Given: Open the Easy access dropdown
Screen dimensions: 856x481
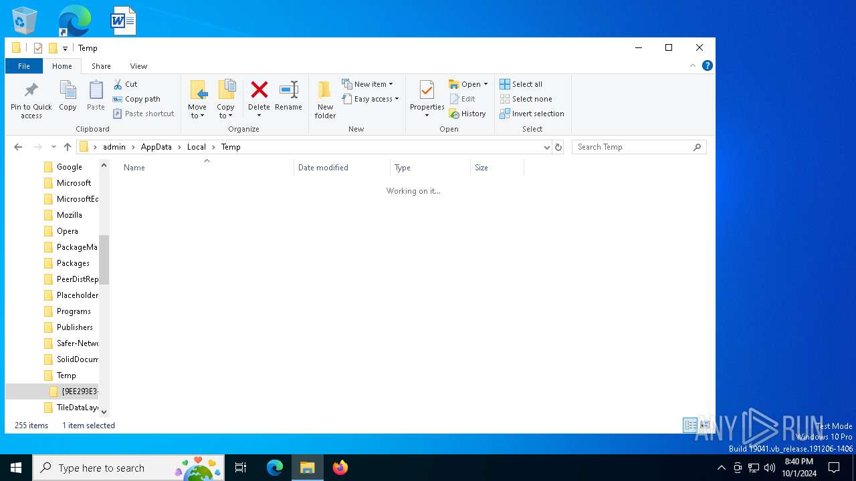Looking at the screenshot, I should click(x=370, y=99).
